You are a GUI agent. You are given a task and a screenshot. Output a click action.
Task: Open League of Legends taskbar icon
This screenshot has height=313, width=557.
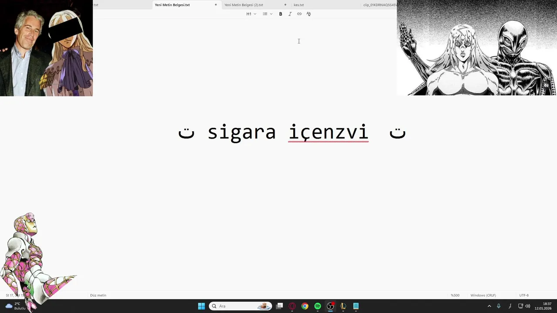(x=343, y=306)
